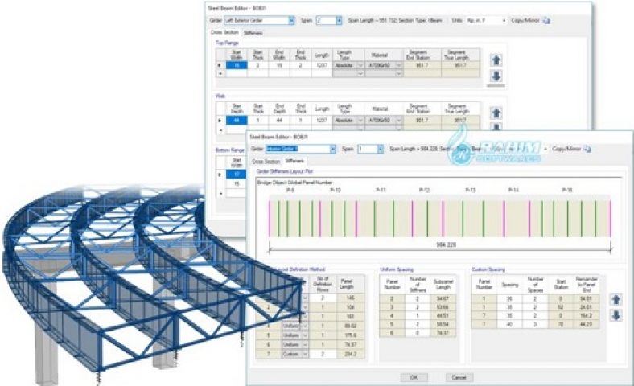Move Web row up in back window
The height and width of the screenshot is (386, 634).
[496, 113]
